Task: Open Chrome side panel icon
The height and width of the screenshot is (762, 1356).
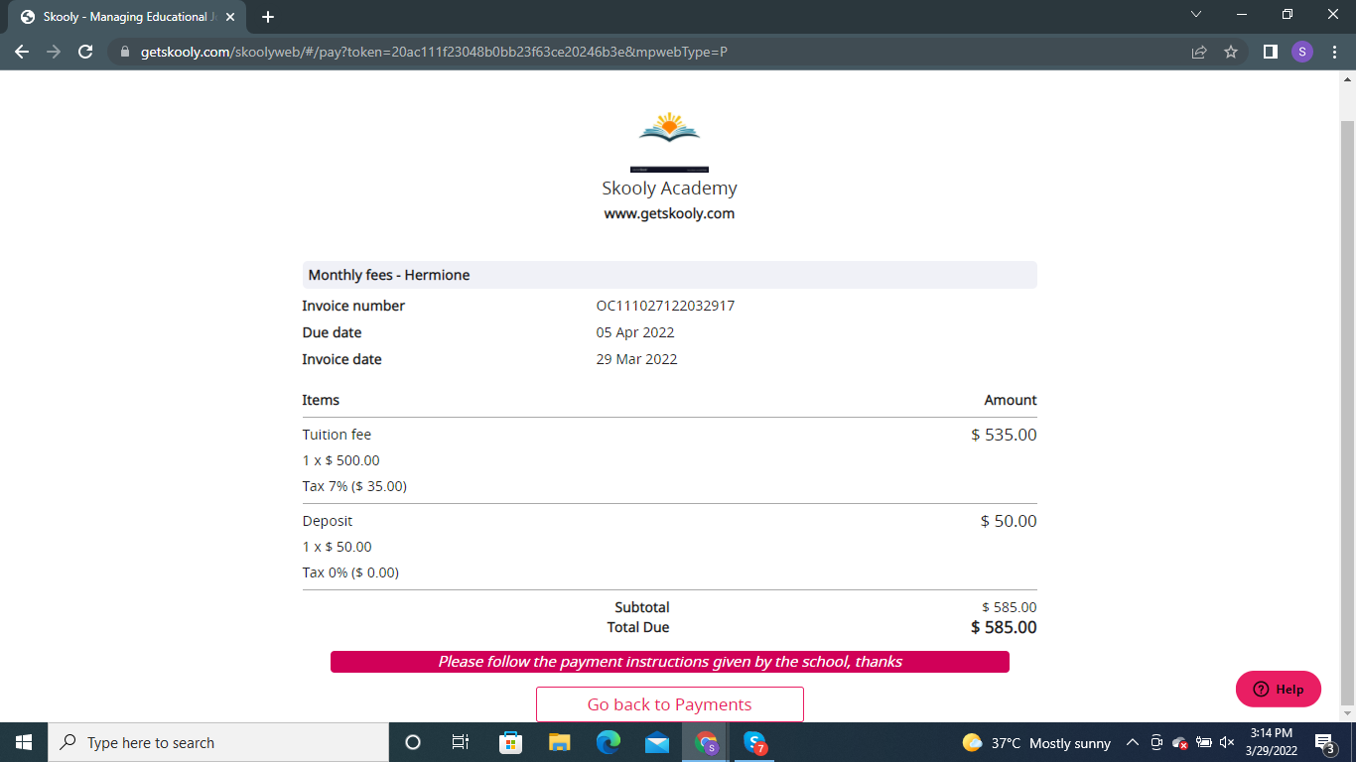Action: pyautogui.click(x=1270, y=52)
